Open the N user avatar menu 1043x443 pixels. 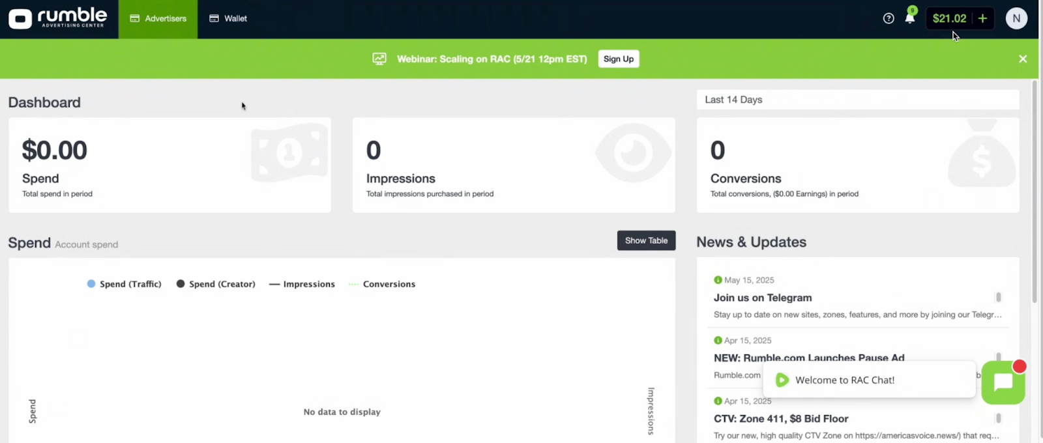coord(1016,18)
